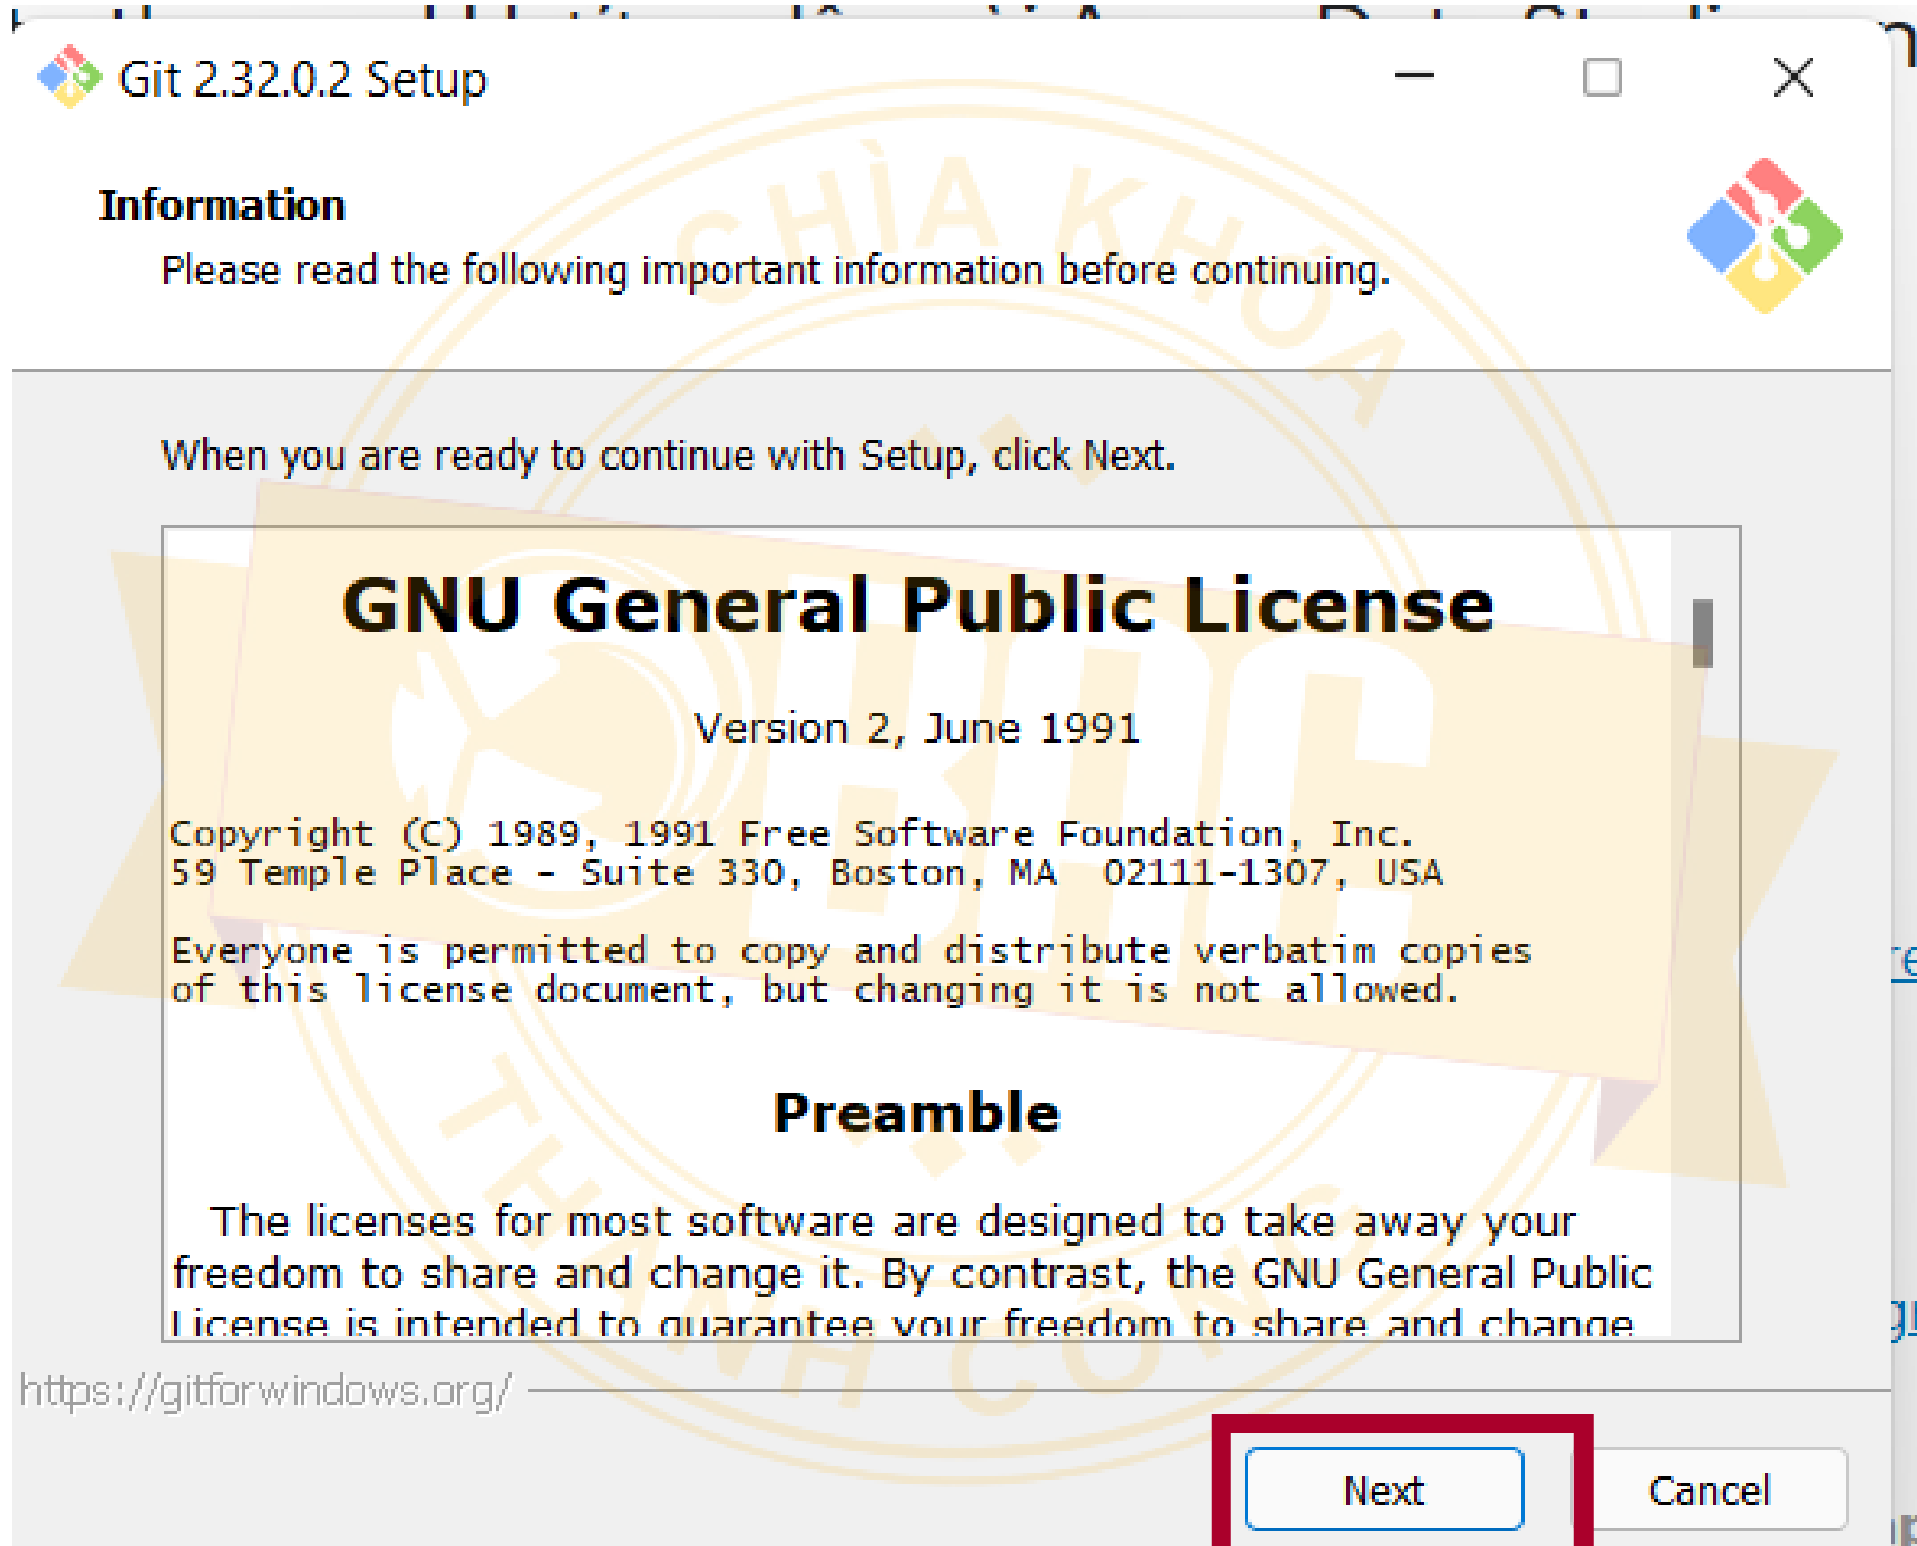Click the "Git 2.32.0.2 Setup" window title

coord(304,79)
